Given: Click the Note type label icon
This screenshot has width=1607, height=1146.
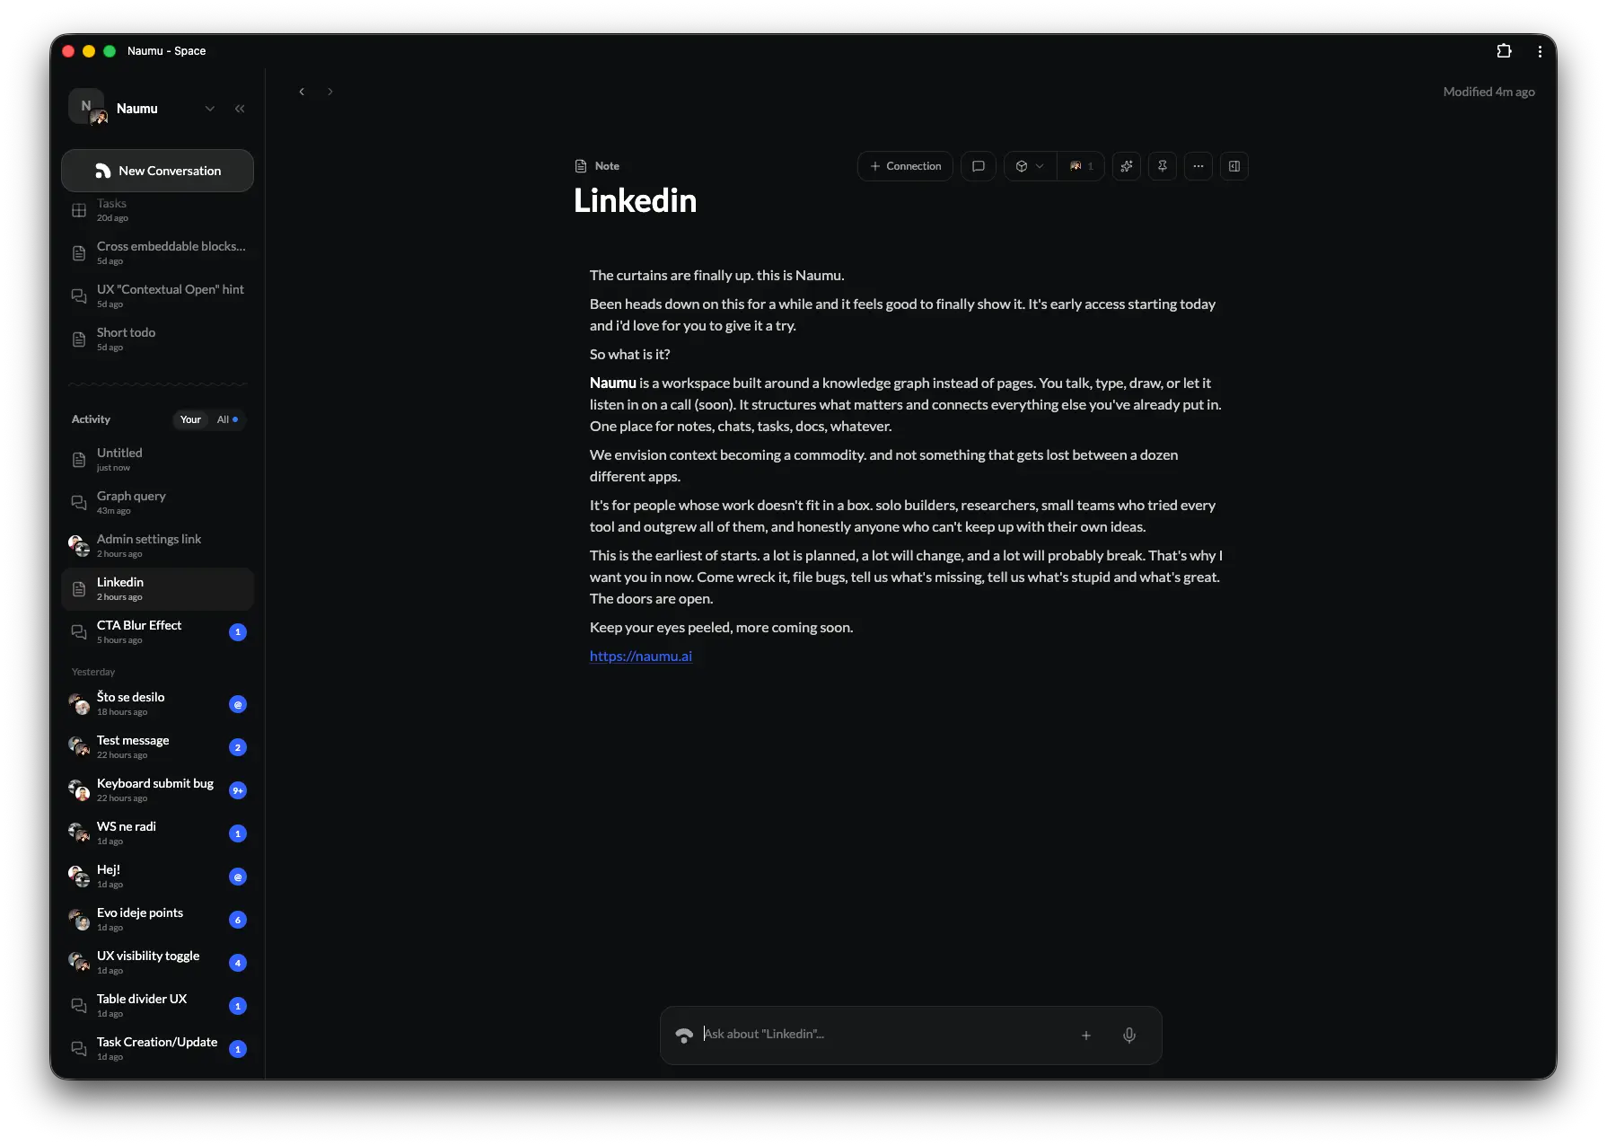Looking at the screenshot, I should (580, 166).
